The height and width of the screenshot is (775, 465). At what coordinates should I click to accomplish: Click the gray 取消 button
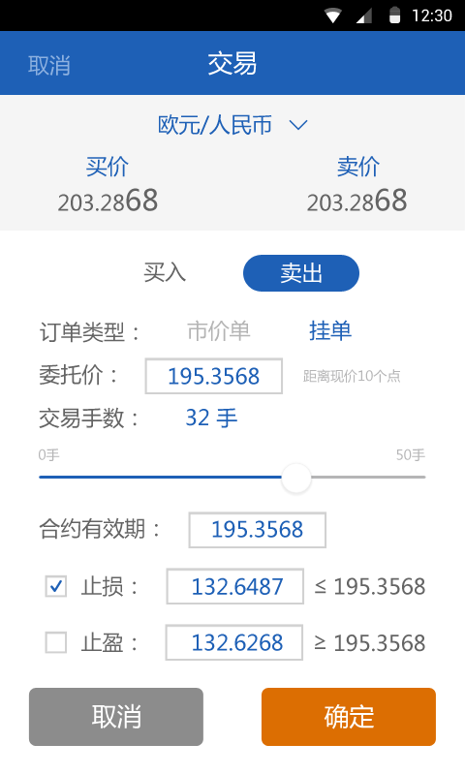[x=116, y=717]
